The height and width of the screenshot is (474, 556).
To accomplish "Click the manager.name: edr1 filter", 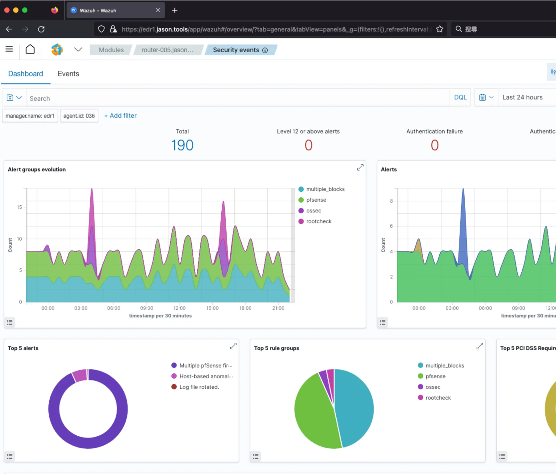I will pyautogui.click(x=30, y=116).
